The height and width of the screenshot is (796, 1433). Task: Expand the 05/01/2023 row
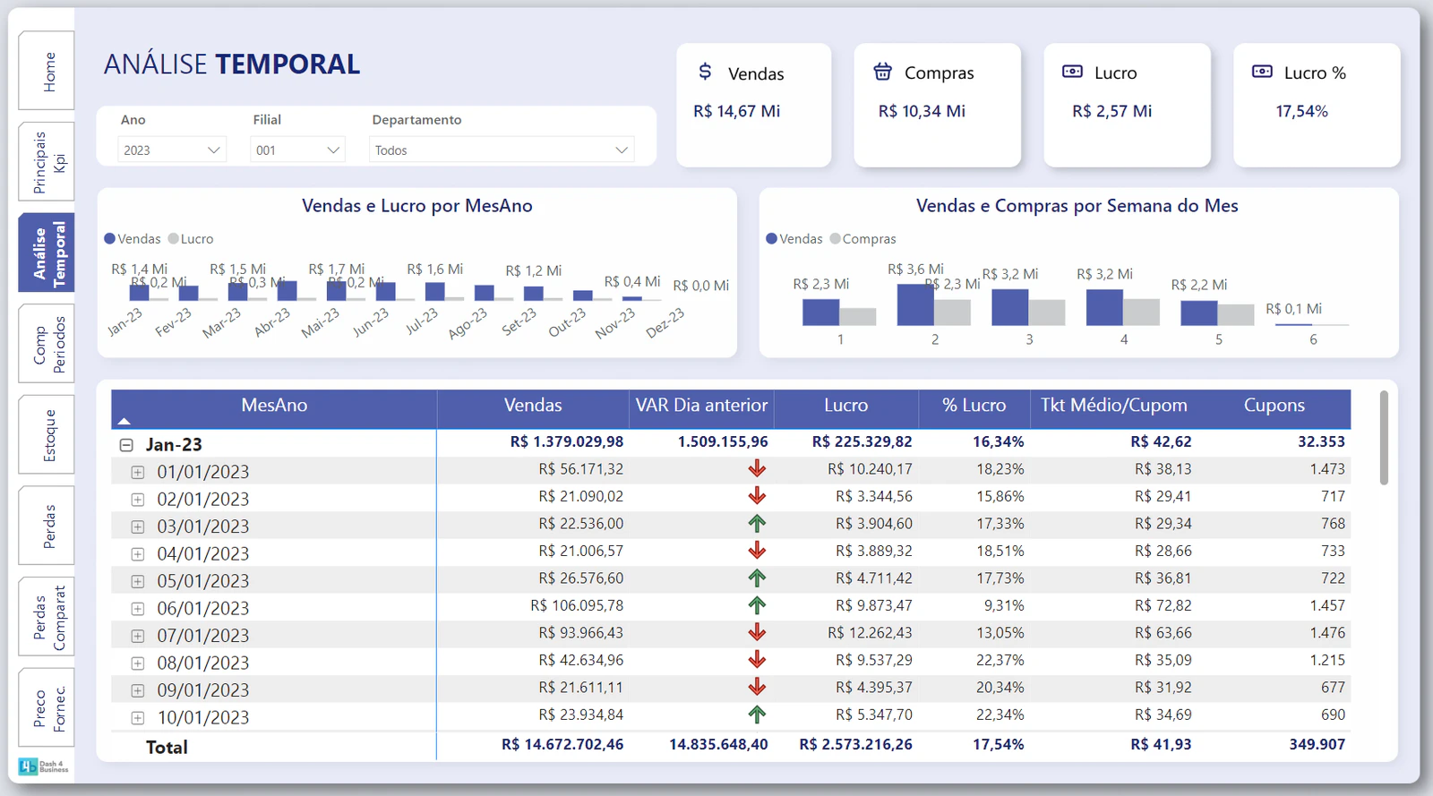tap(138, 581)
